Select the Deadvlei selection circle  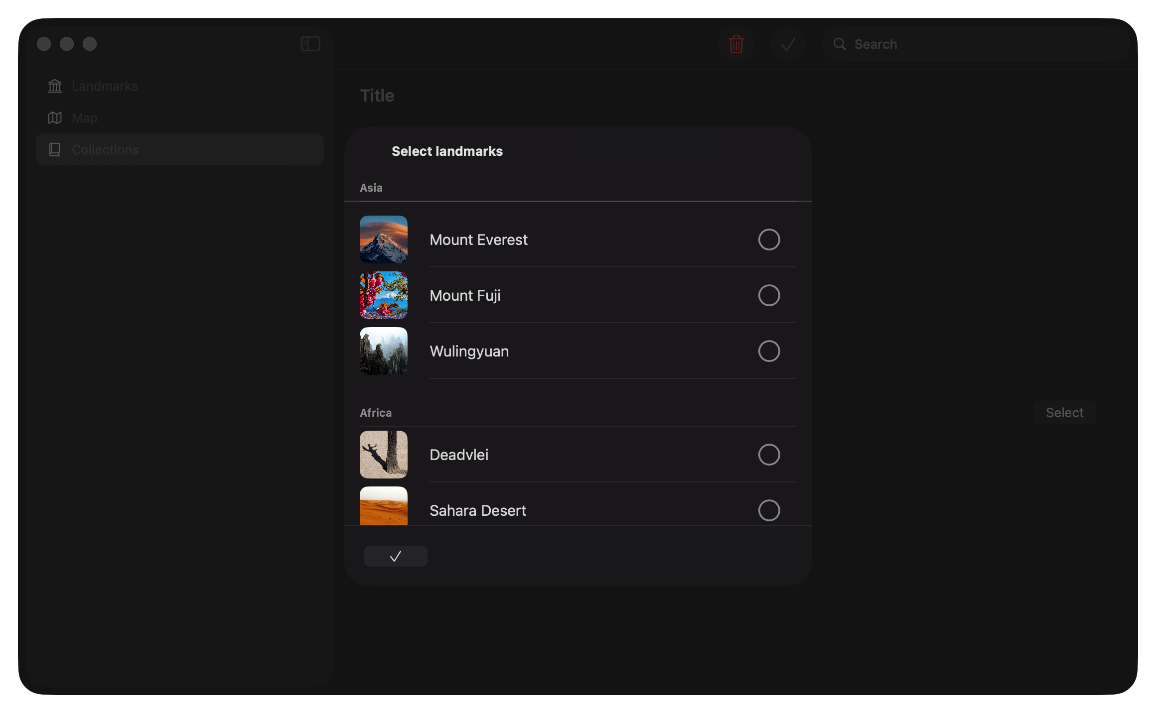[769, 455]
